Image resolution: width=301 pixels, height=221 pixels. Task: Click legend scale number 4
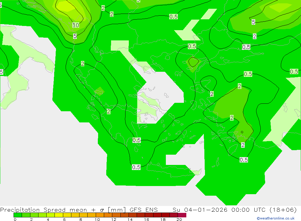(48, 219)
